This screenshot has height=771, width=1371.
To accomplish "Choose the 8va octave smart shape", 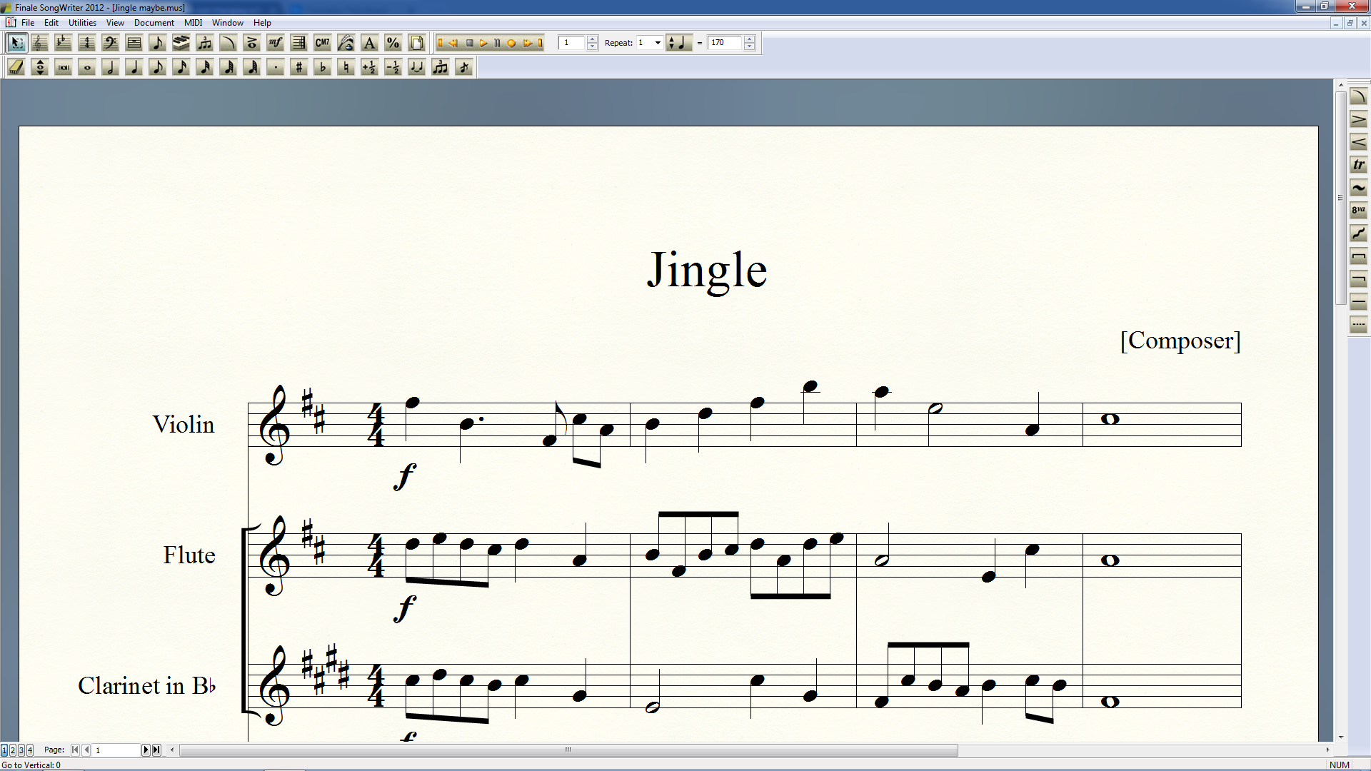I will tap(1358, 211).
